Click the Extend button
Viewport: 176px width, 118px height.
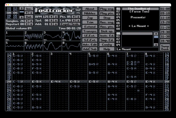point(90,27)
